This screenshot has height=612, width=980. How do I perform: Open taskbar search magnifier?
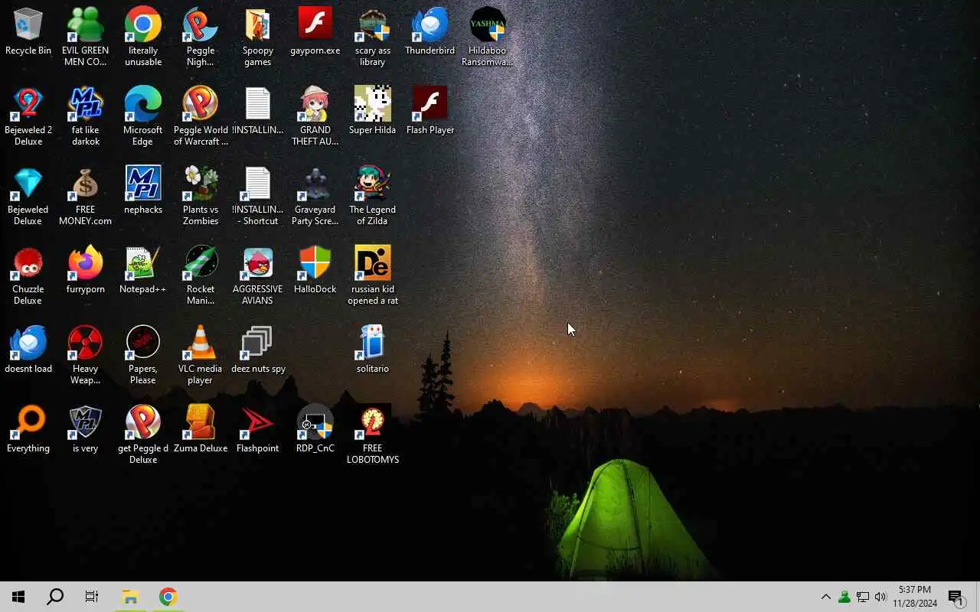(x=55, y=597)
